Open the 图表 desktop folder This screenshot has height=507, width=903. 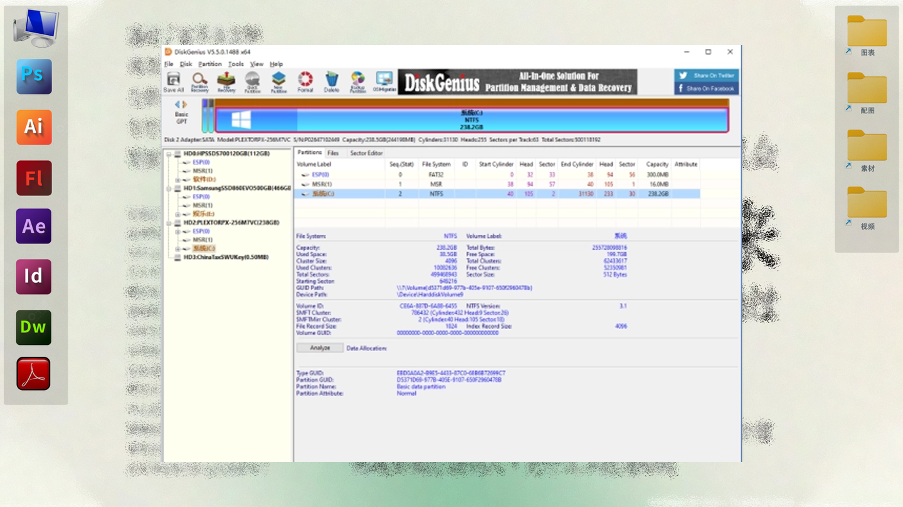(867, 36)
